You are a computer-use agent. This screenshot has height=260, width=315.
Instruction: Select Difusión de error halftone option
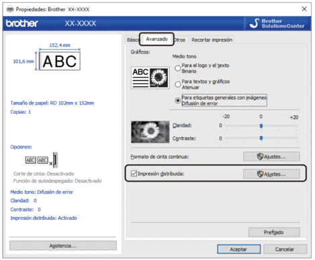pos(178,101)
